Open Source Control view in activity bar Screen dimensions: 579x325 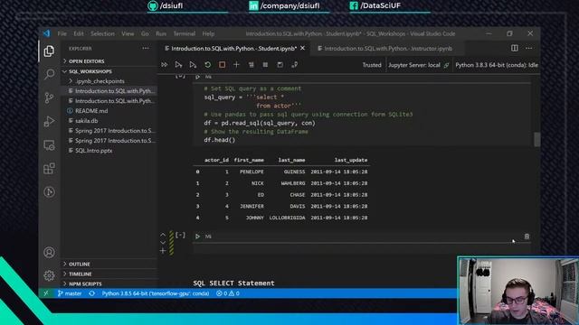pyautogui.click(x=49, y=97)
